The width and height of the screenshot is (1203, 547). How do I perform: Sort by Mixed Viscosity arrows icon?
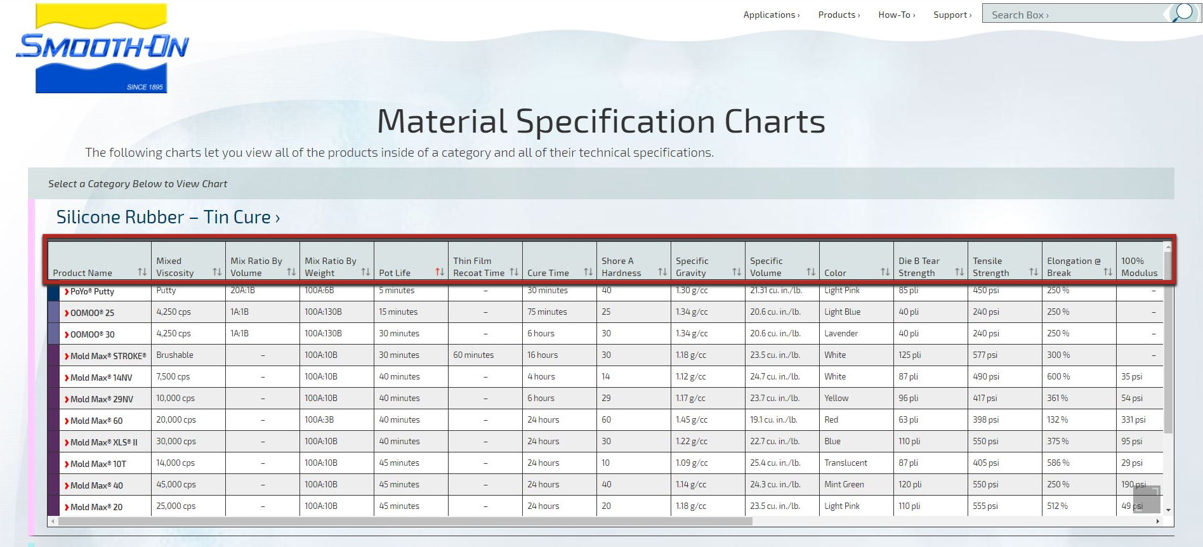coord(217,272)
